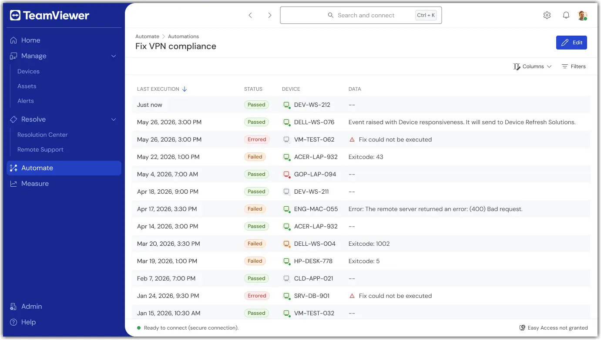Click the Ctrl + K shortcut badge
The width and height of the screenshot is (601, 340).
[426, 15]
